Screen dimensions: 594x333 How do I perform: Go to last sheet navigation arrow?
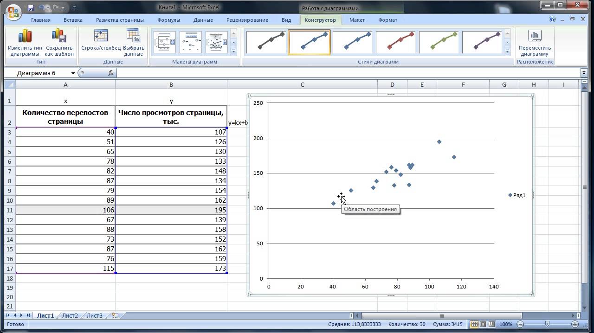(28, 315)
